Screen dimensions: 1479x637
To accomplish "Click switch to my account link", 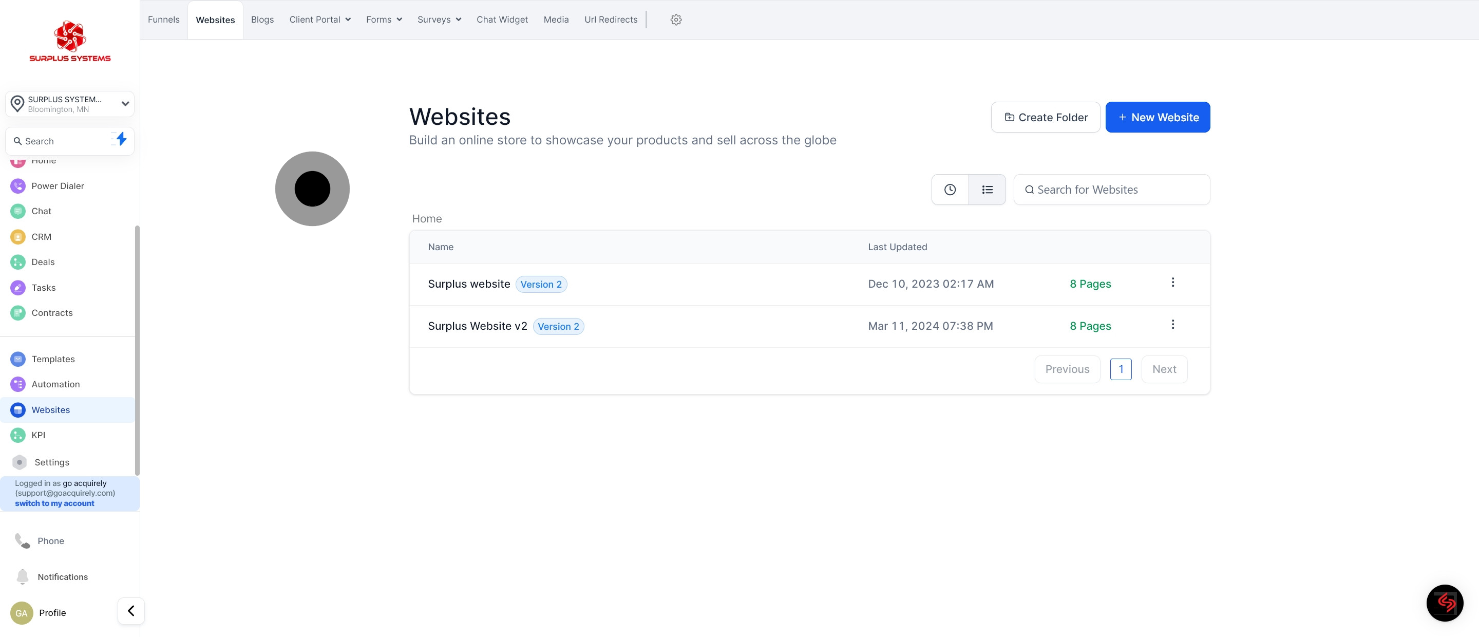I will tap(54, 503).
